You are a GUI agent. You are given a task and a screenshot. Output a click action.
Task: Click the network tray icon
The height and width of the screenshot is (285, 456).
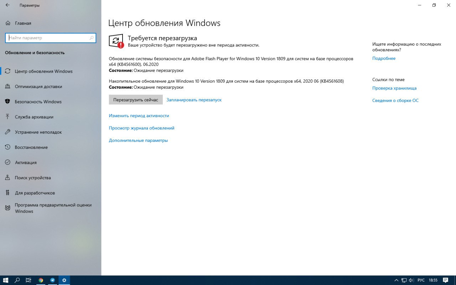coord(404,280)
